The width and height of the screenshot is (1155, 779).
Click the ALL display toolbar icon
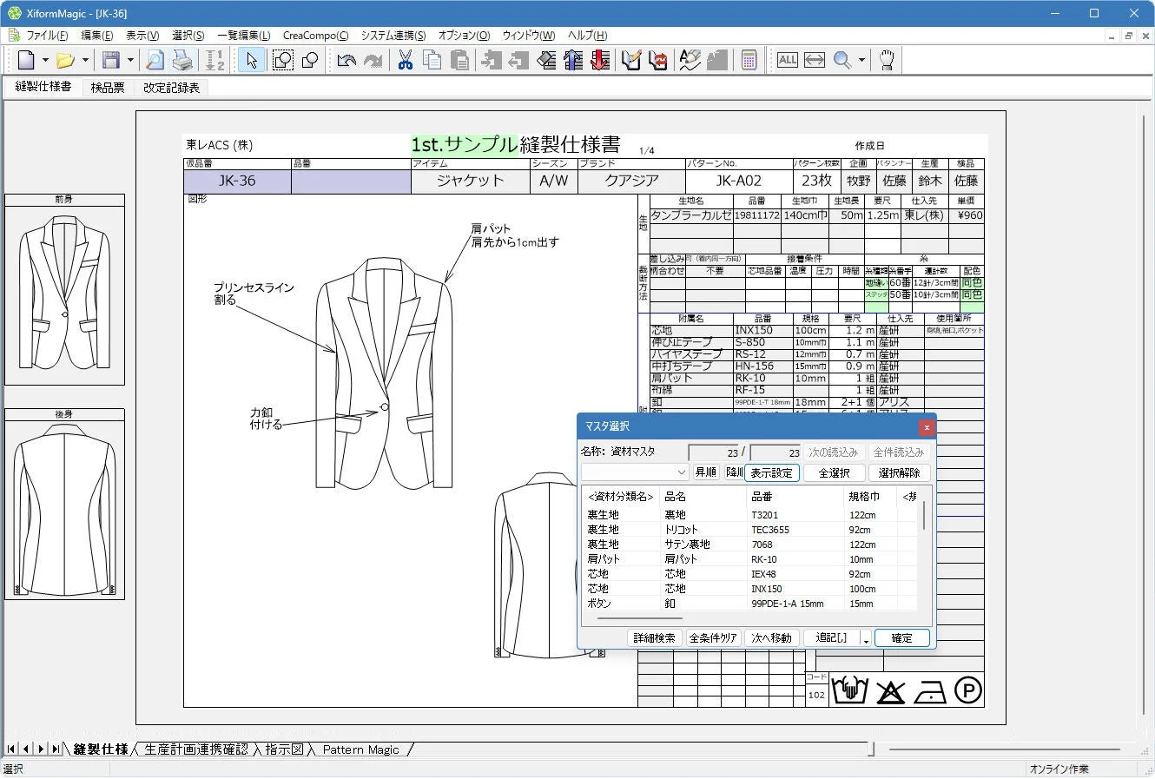786,60
